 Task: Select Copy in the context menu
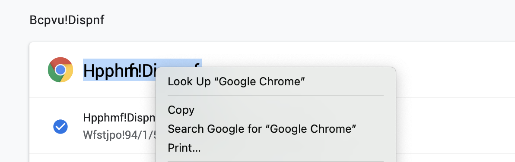coord(181,110)
